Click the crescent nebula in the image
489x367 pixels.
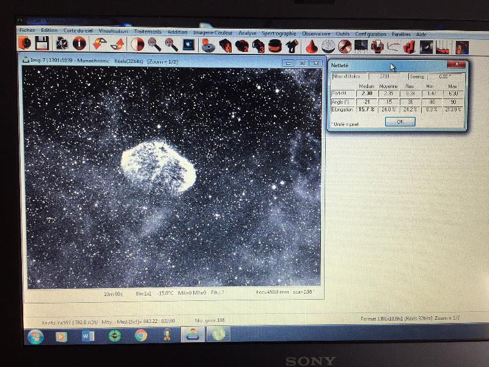coord(159,168)
